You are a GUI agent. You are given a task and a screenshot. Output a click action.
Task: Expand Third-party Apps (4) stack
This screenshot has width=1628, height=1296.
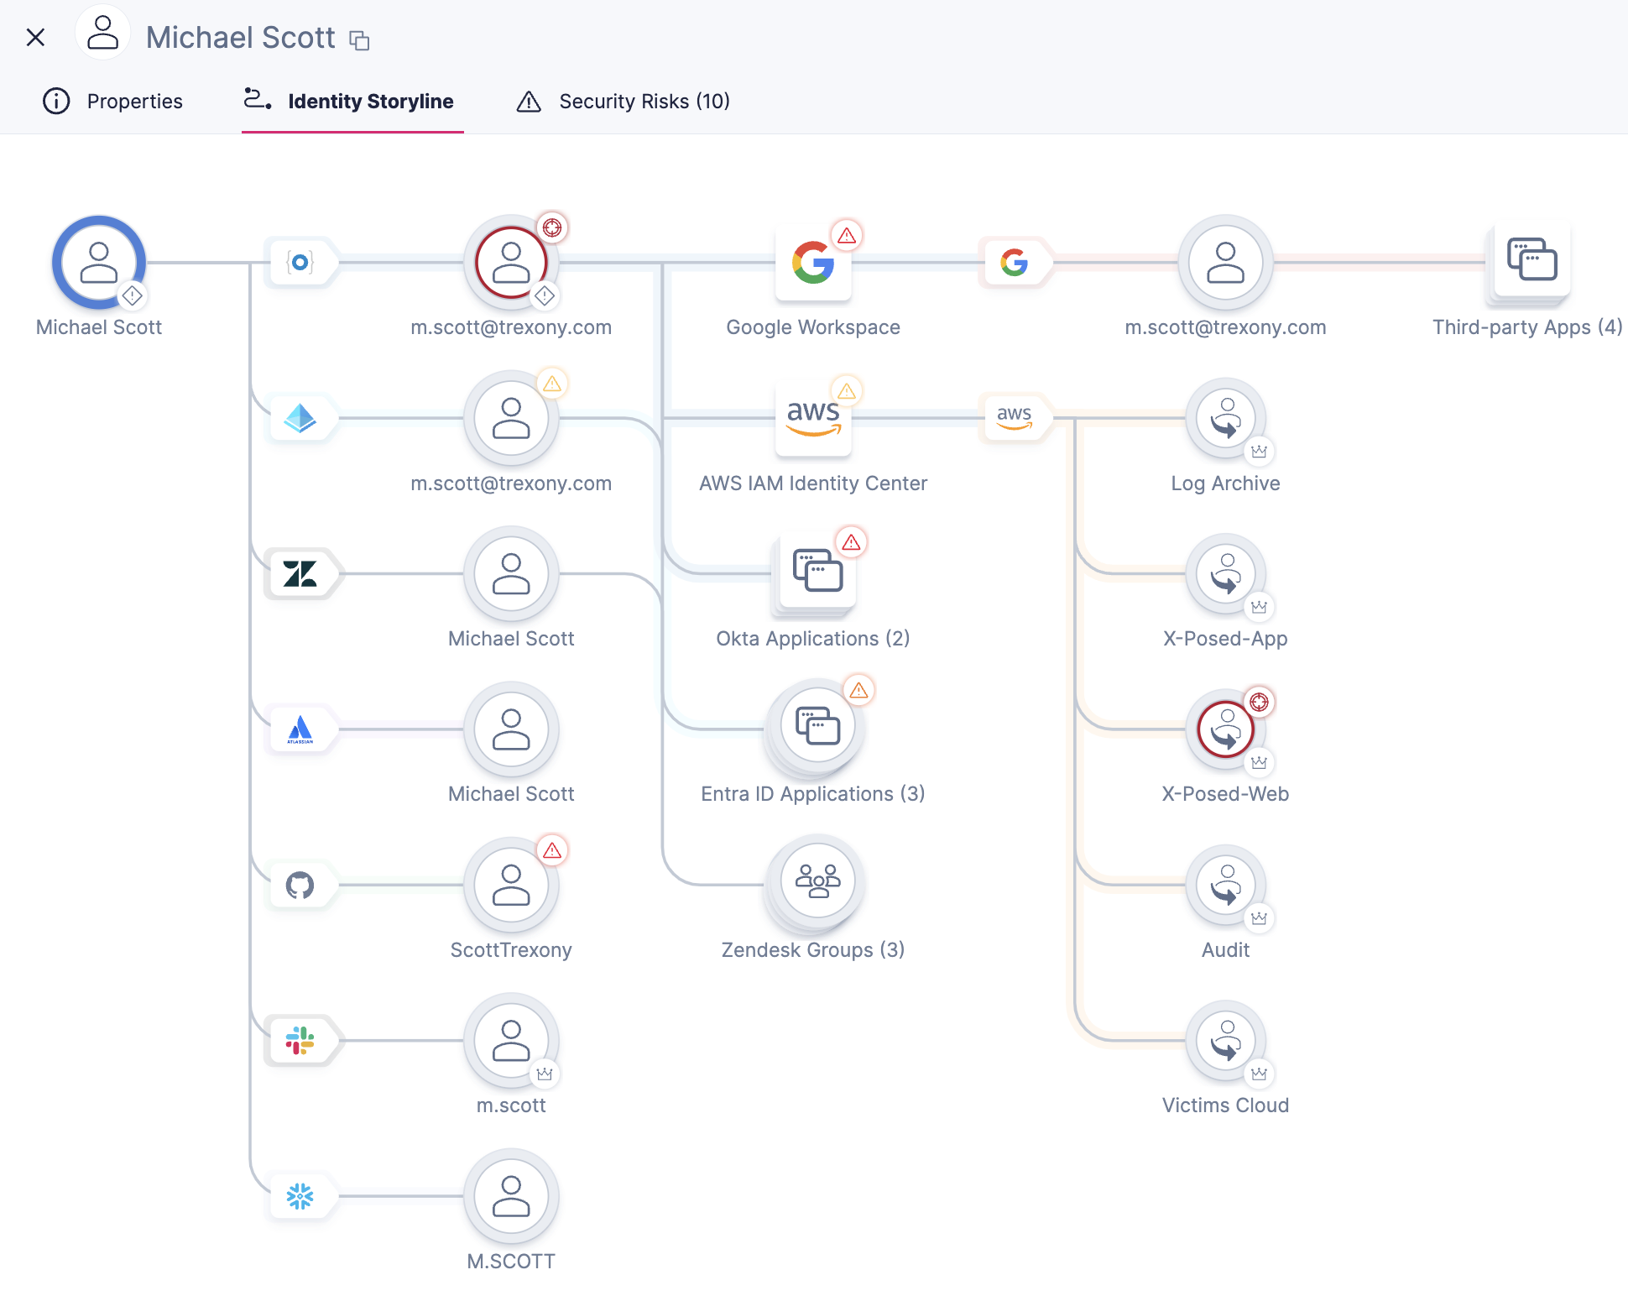[x=1531, y=260]
